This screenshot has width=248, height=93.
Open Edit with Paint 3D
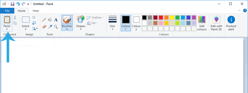216,23
